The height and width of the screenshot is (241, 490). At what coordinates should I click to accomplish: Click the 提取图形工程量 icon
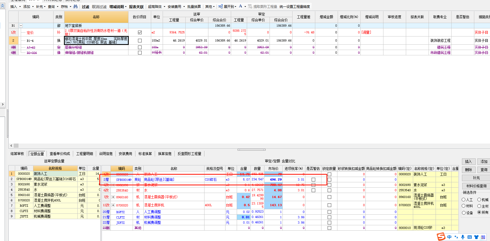(250, 6)
